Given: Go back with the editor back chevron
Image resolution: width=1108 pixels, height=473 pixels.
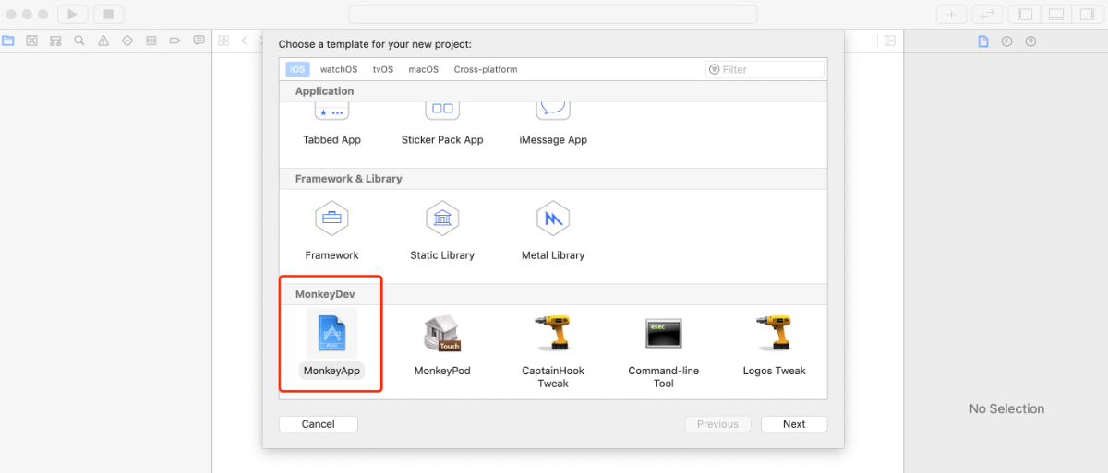Looking at the screenshot, I should point(245,41).
